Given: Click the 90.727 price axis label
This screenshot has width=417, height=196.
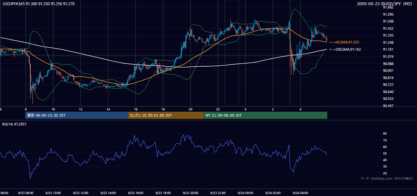Looking at the screenshot, I should tap(389, 85).
